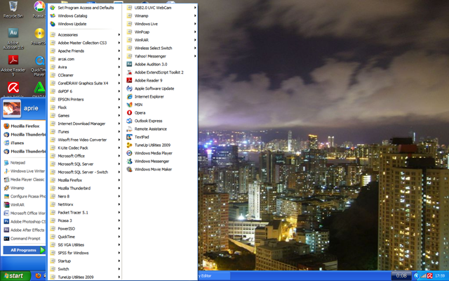Open the Winamp folder in programs list

(160, 15)
